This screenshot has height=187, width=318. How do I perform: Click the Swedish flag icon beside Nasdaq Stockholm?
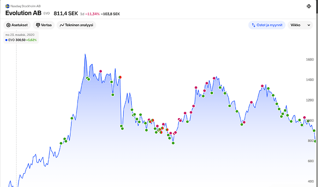pyautogui.click(x=7, y=6)
